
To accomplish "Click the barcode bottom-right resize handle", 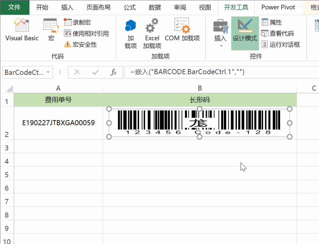I will pyautogui.click(x=290, y=137).
